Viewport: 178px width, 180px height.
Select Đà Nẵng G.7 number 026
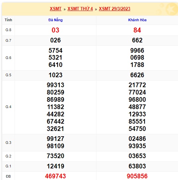55,40
